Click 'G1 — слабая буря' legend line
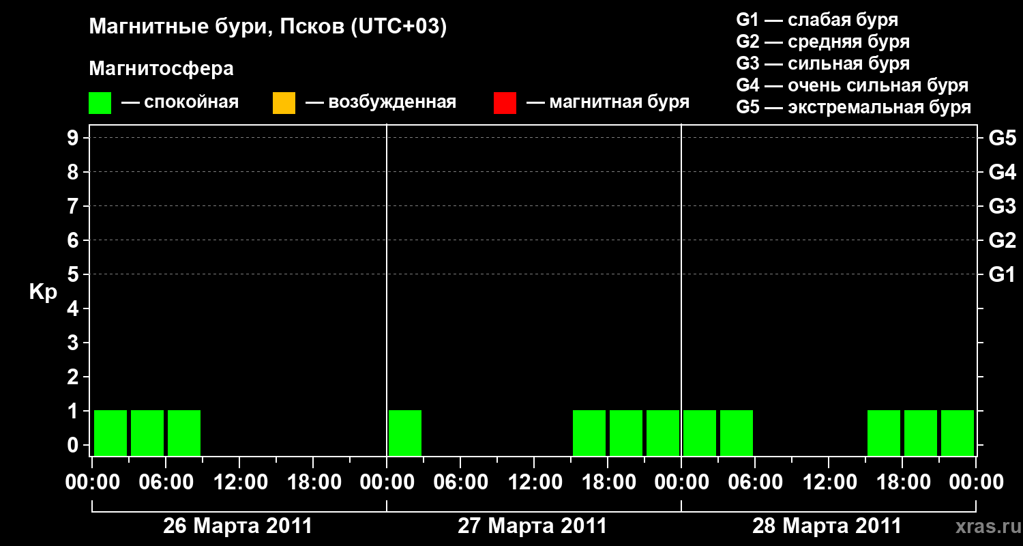Image resolution: width=1023 pixels, height=546 pixels. point(817,20)
